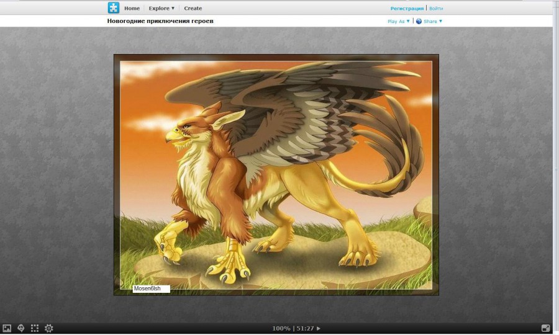Open the Play As dropdown

(x=398, y=21)
